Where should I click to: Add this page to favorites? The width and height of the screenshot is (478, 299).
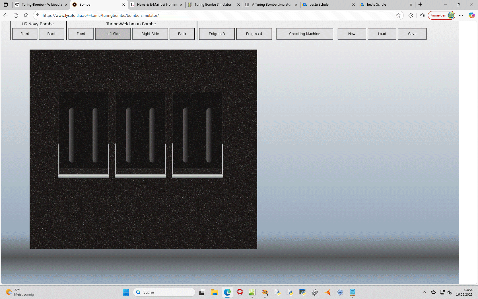pyautogui.click(x=398, y=15)
